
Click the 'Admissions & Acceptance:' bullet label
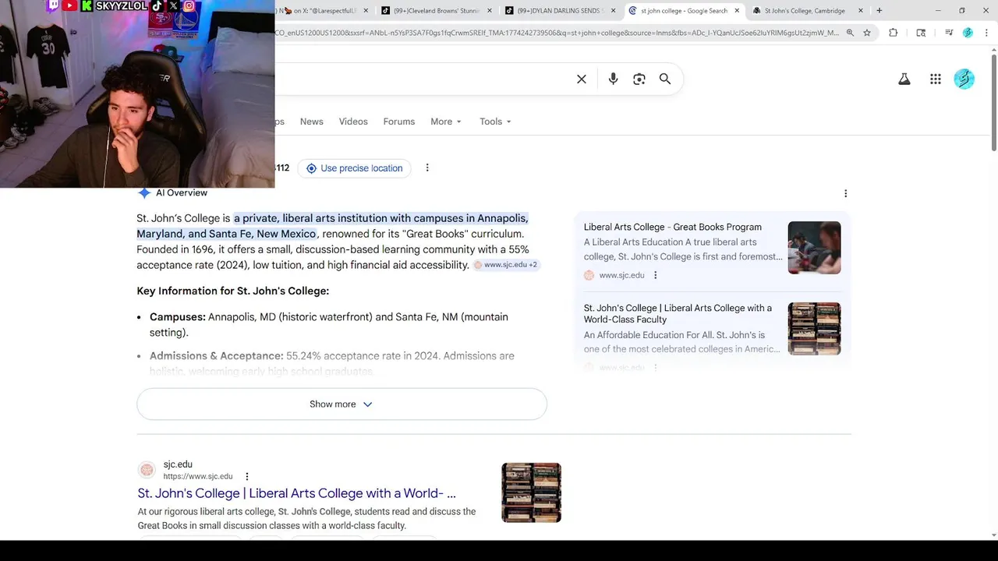tap(217, 356)
